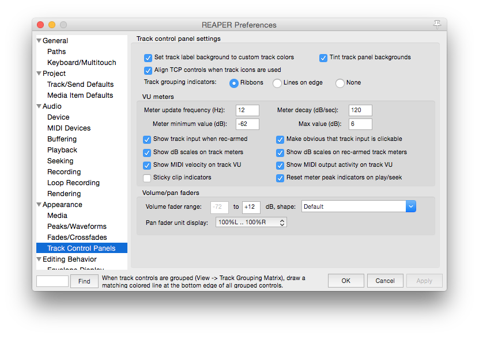The height and width of the screenshot is (337, 479).
Task: Open the Seeking preferences page
Action: point(60,161)
